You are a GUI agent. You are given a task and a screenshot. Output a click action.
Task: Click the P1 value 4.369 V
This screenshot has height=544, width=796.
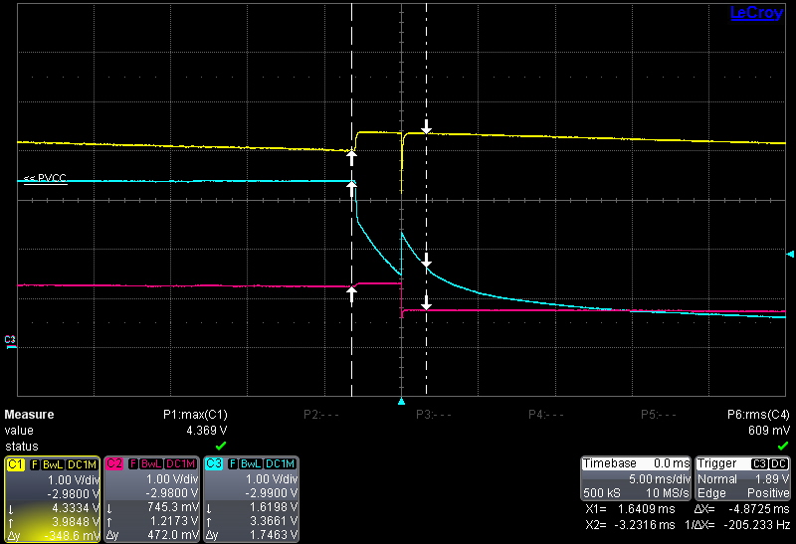point(207,431)
